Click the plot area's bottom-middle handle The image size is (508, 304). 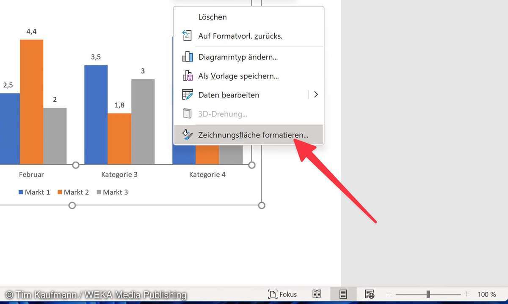coord(76,165)
